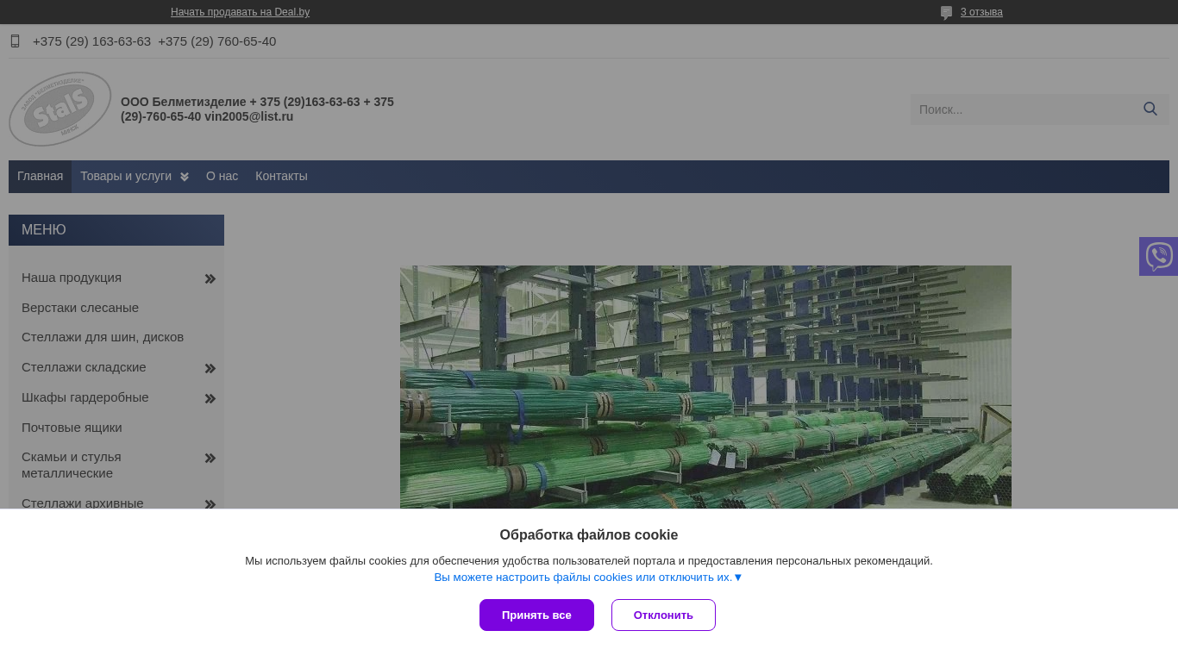Viewport: 1178px width, 662px height.
Task: Click the Обработка файлов cookie heading
Action: pyautogui.click(x=589, y=535)
